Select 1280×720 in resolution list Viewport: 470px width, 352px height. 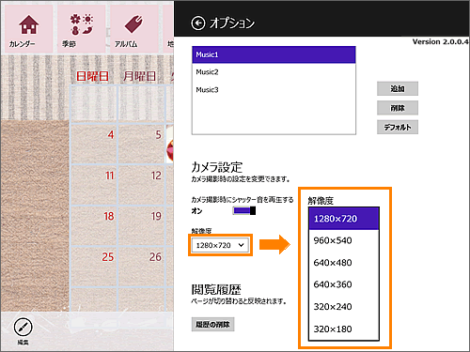344,219
